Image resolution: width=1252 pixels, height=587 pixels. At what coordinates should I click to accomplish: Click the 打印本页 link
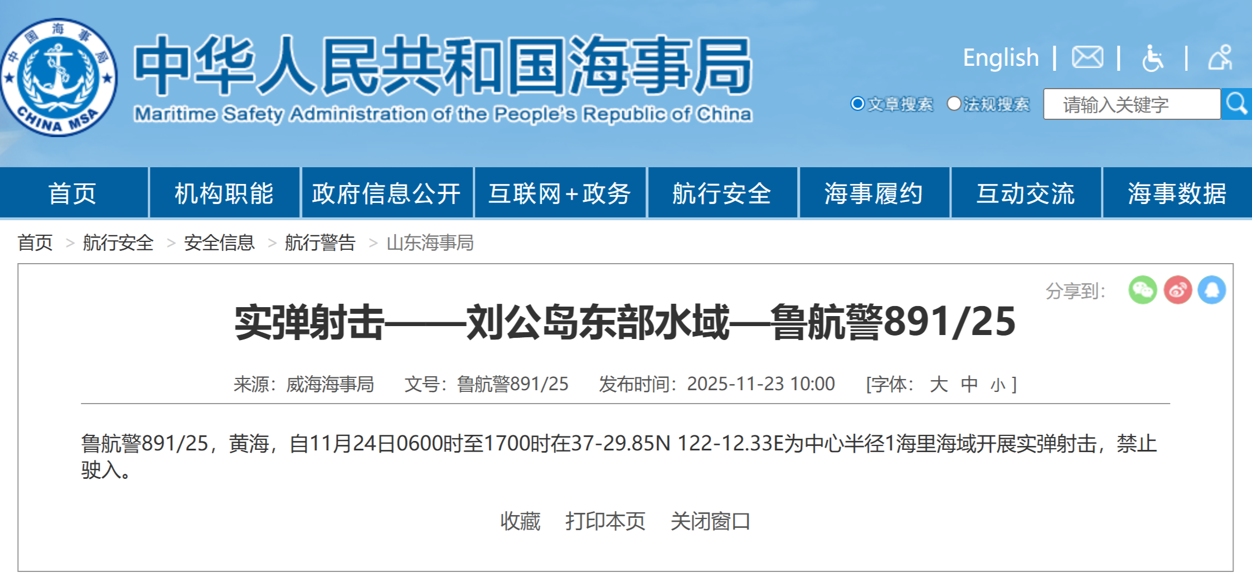click(x=605, y=521)
